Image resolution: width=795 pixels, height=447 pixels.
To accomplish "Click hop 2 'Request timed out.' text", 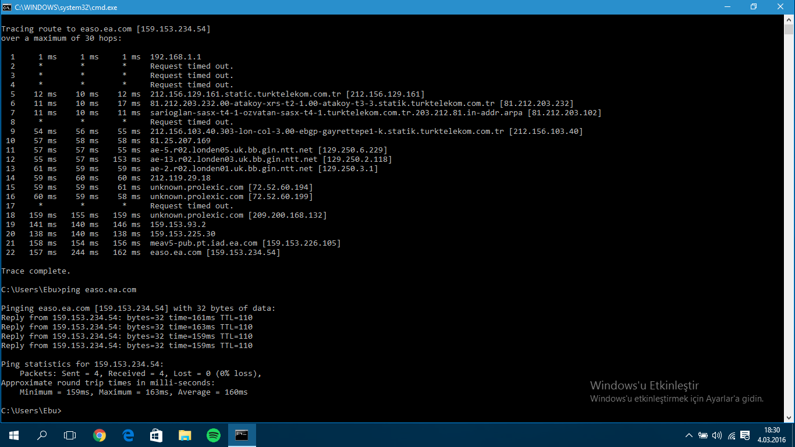I will (x=192, y=66).
